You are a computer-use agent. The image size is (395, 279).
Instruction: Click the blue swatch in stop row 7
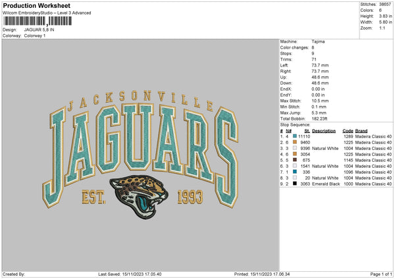(295, 172)
